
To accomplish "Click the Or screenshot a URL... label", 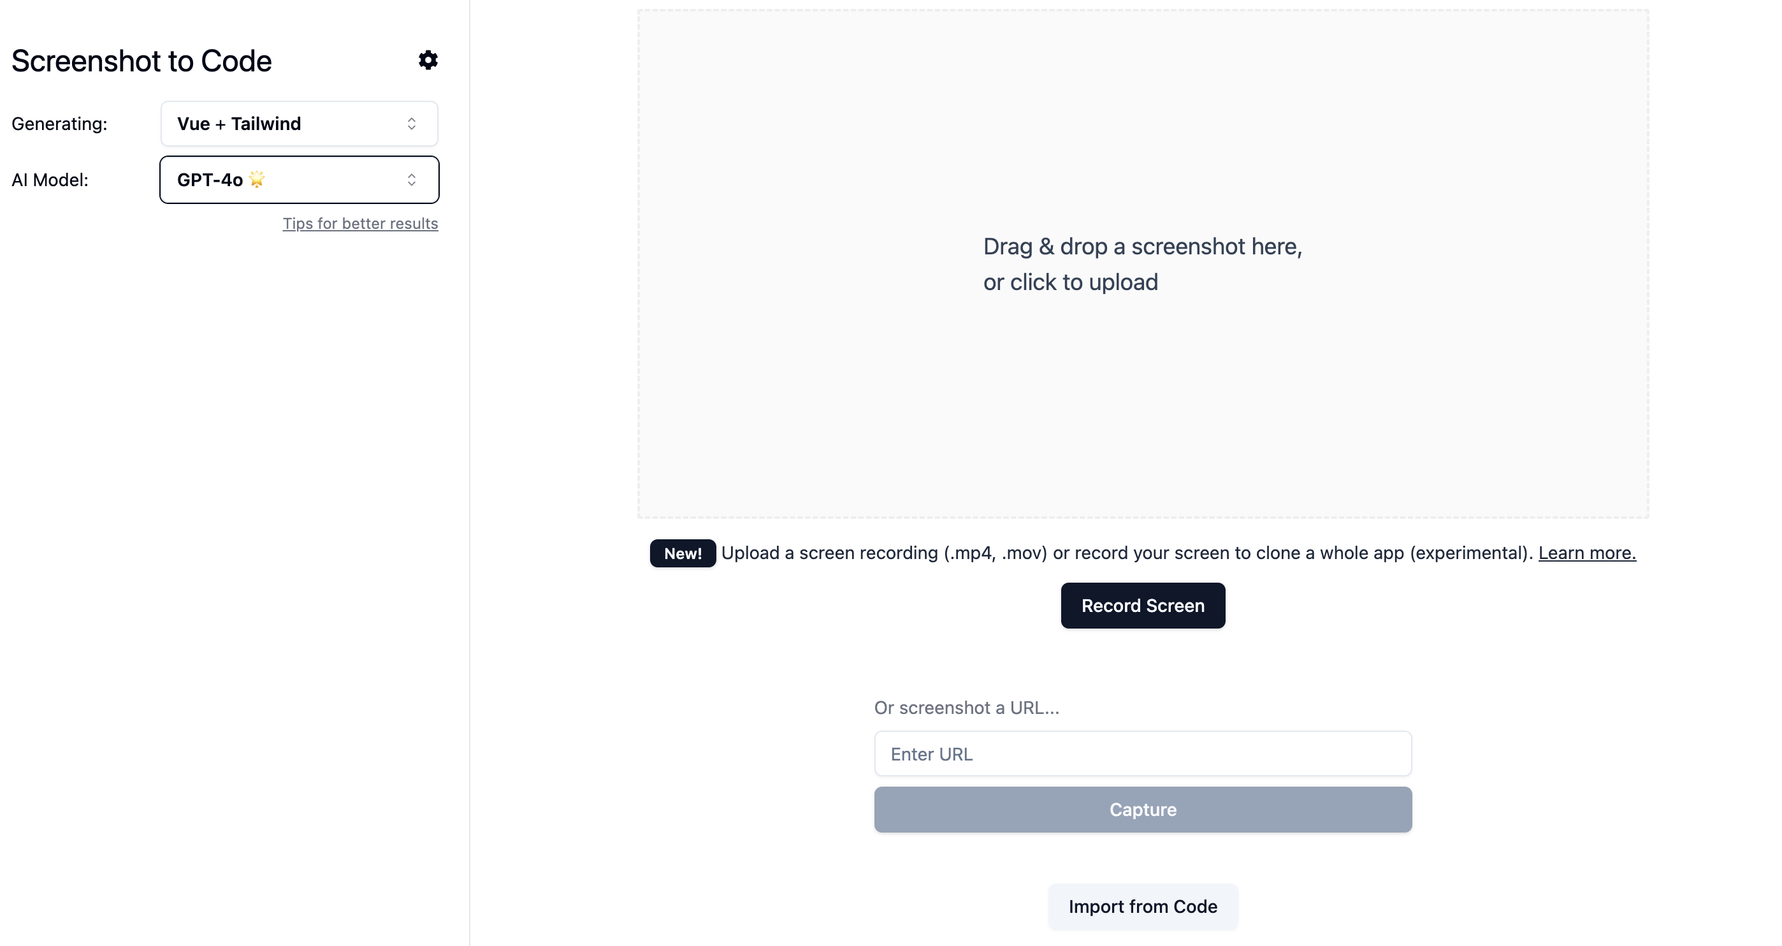I will pos(966,707).
